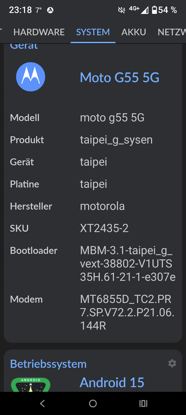Viewport: 186px width, 415px height.
Task: Open recent apps navigation button
Action: click(x=143, y=403)
